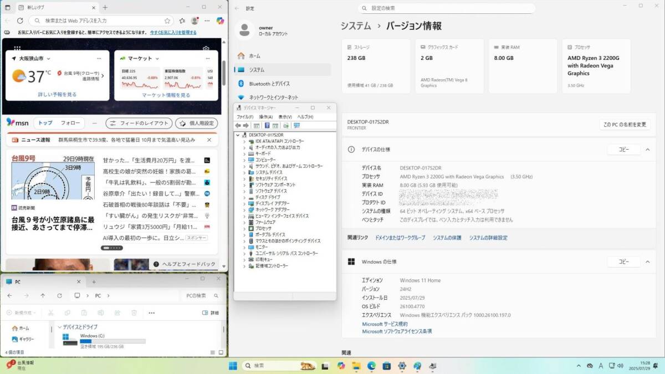Open 操作(A) menu in Device Manager
This screenshot has height=374, width=665.
(266, 117)
